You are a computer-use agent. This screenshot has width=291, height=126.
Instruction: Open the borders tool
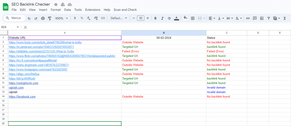(x=193, y=18)
